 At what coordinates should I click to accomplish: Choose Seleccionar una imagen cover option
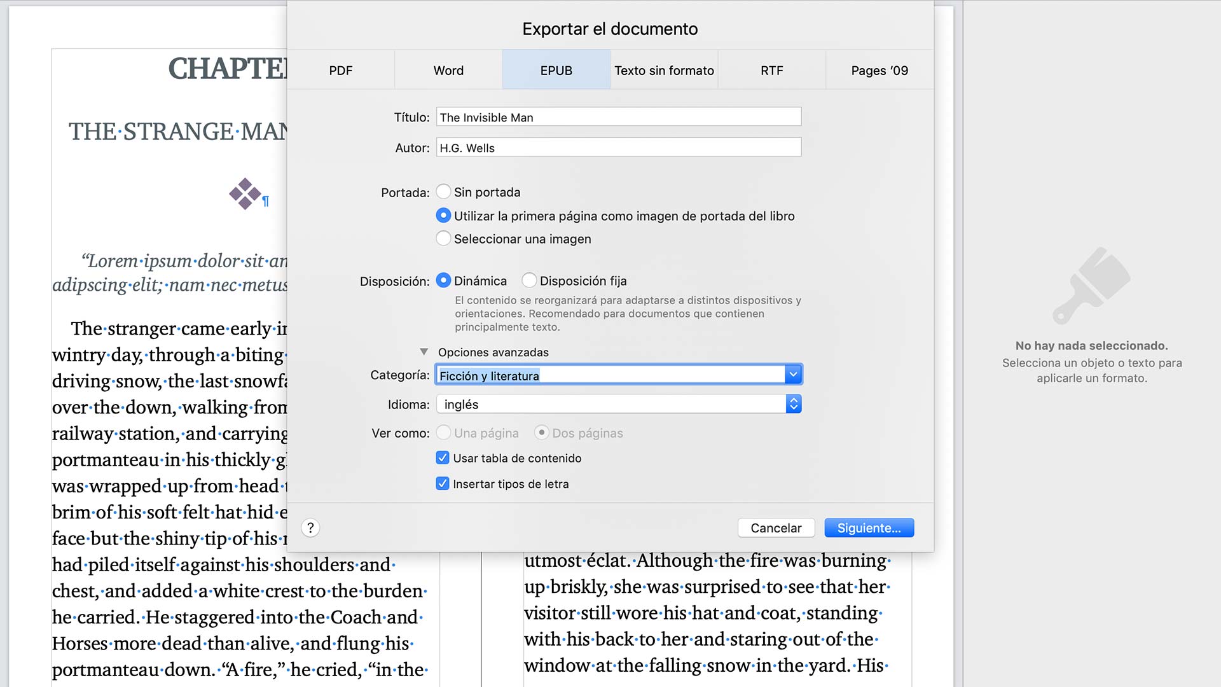443,239
